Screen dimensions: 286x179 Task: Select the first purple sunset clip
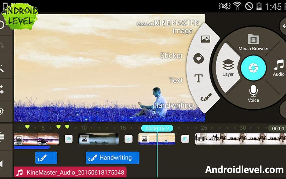point(36,139)
